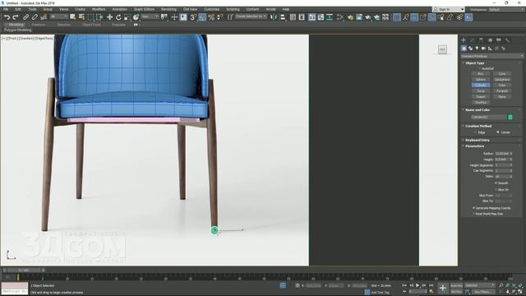Screen dimensions: 526x296
Task: Open the Create Selection Set dropdown
Action: (x=251, y=16)
